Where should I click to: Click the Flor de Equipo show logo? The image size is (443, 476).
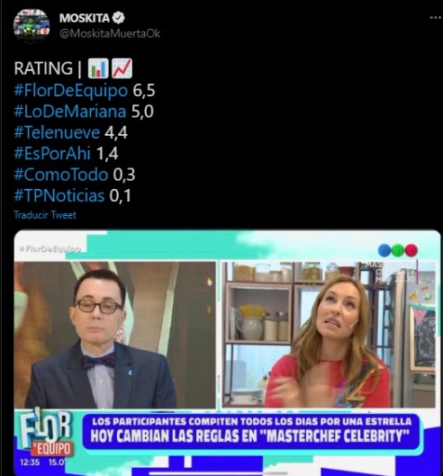point(46,433)
